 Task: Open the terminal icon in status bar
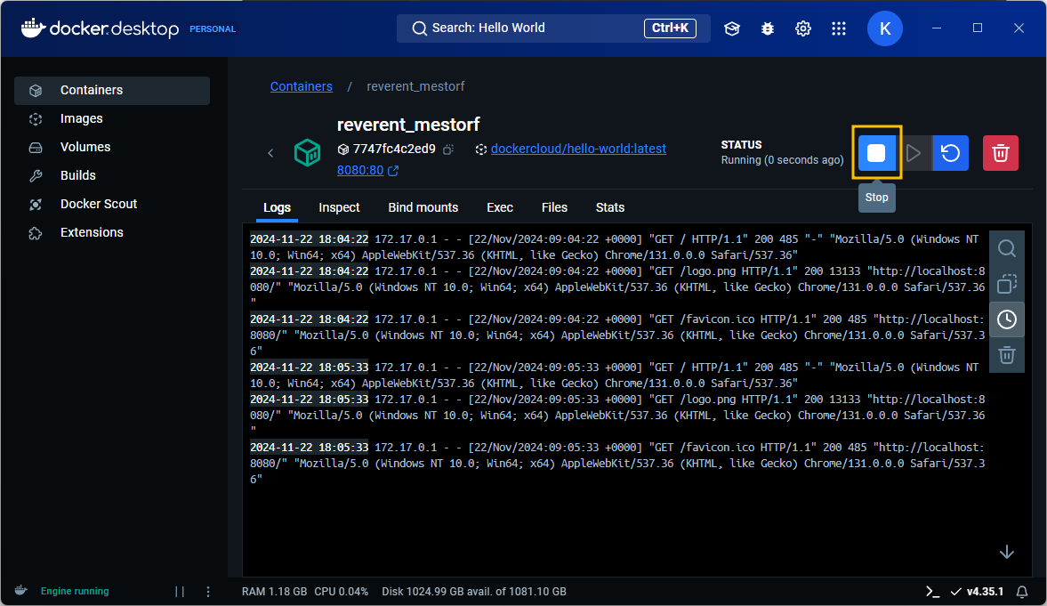pyautogui.click(x=932, y=591)
